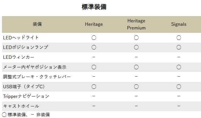Click the USB端子 circle under Heritage Premium

click(x=136, y=87)
